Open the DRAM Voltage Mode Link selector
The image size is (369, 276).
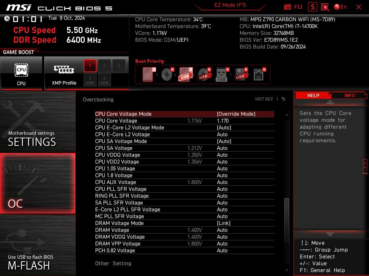pos(224,223)
